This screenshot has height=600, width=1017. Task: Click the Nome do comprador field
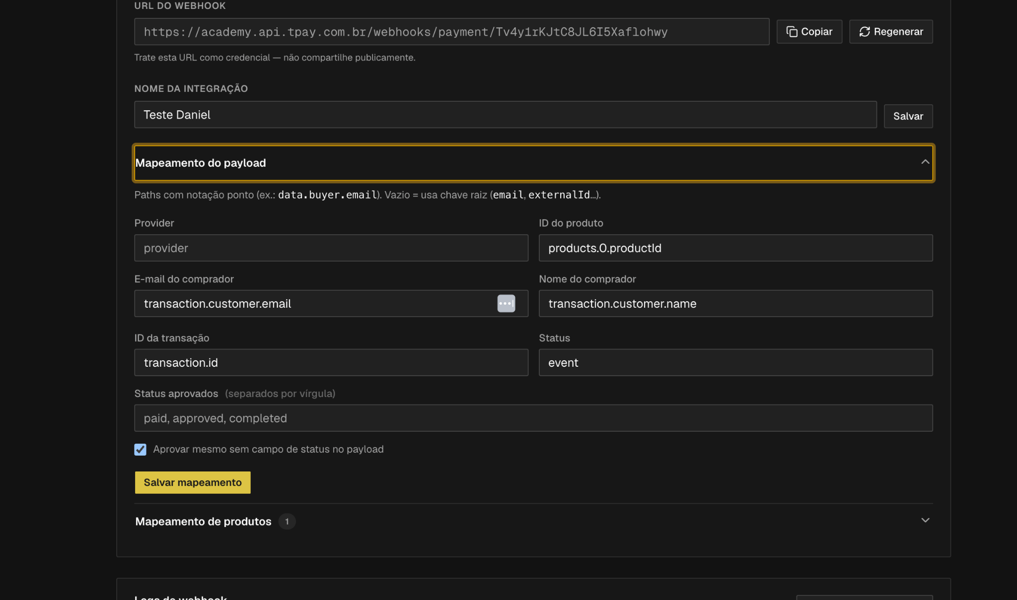(735, 303)
